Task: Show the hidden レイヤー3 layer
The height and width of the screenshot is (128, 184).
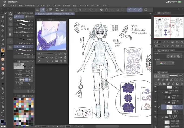Action: pyautogui.click(x=155, y=122)
